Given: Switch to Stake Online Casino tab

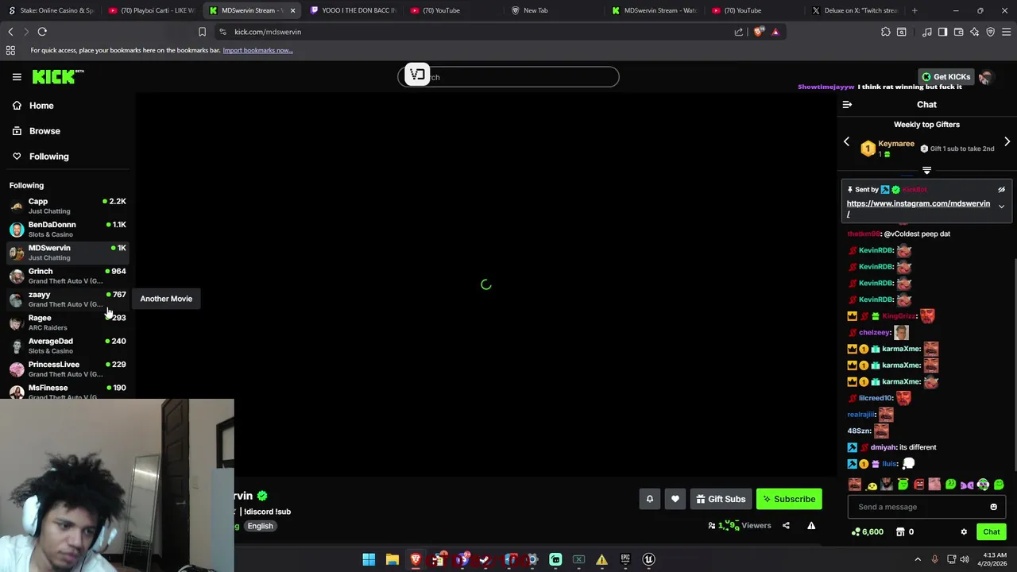Looking at the screenshot, I should pos(50,10).
